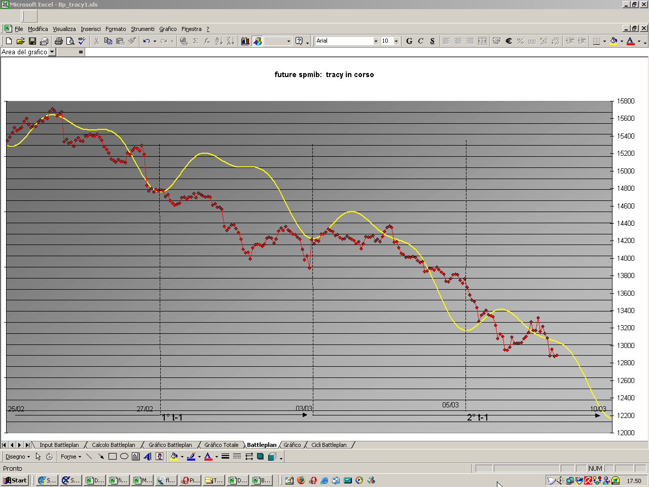Image resolution: width=649 pixels, height=487 pixels.
Task: Open the Firefox quick launch icon
Action: [x=301, y=480]
